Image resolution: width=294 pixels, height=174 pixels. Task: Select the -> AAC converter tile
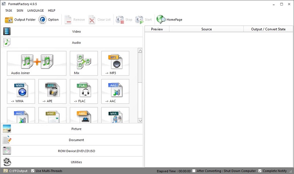(115, 91)
